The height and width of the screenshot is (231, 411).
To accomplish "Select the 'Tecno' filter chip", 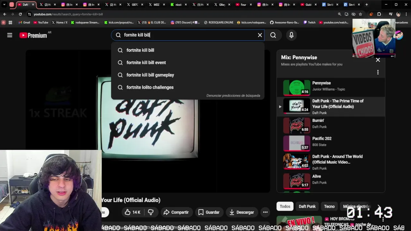I will 329,206.
